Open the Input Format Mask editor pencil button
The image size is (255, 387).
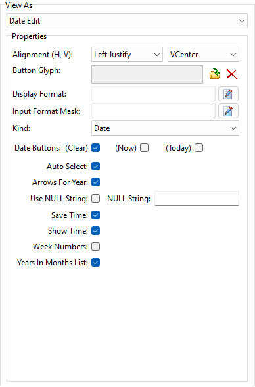click(228, 111)
